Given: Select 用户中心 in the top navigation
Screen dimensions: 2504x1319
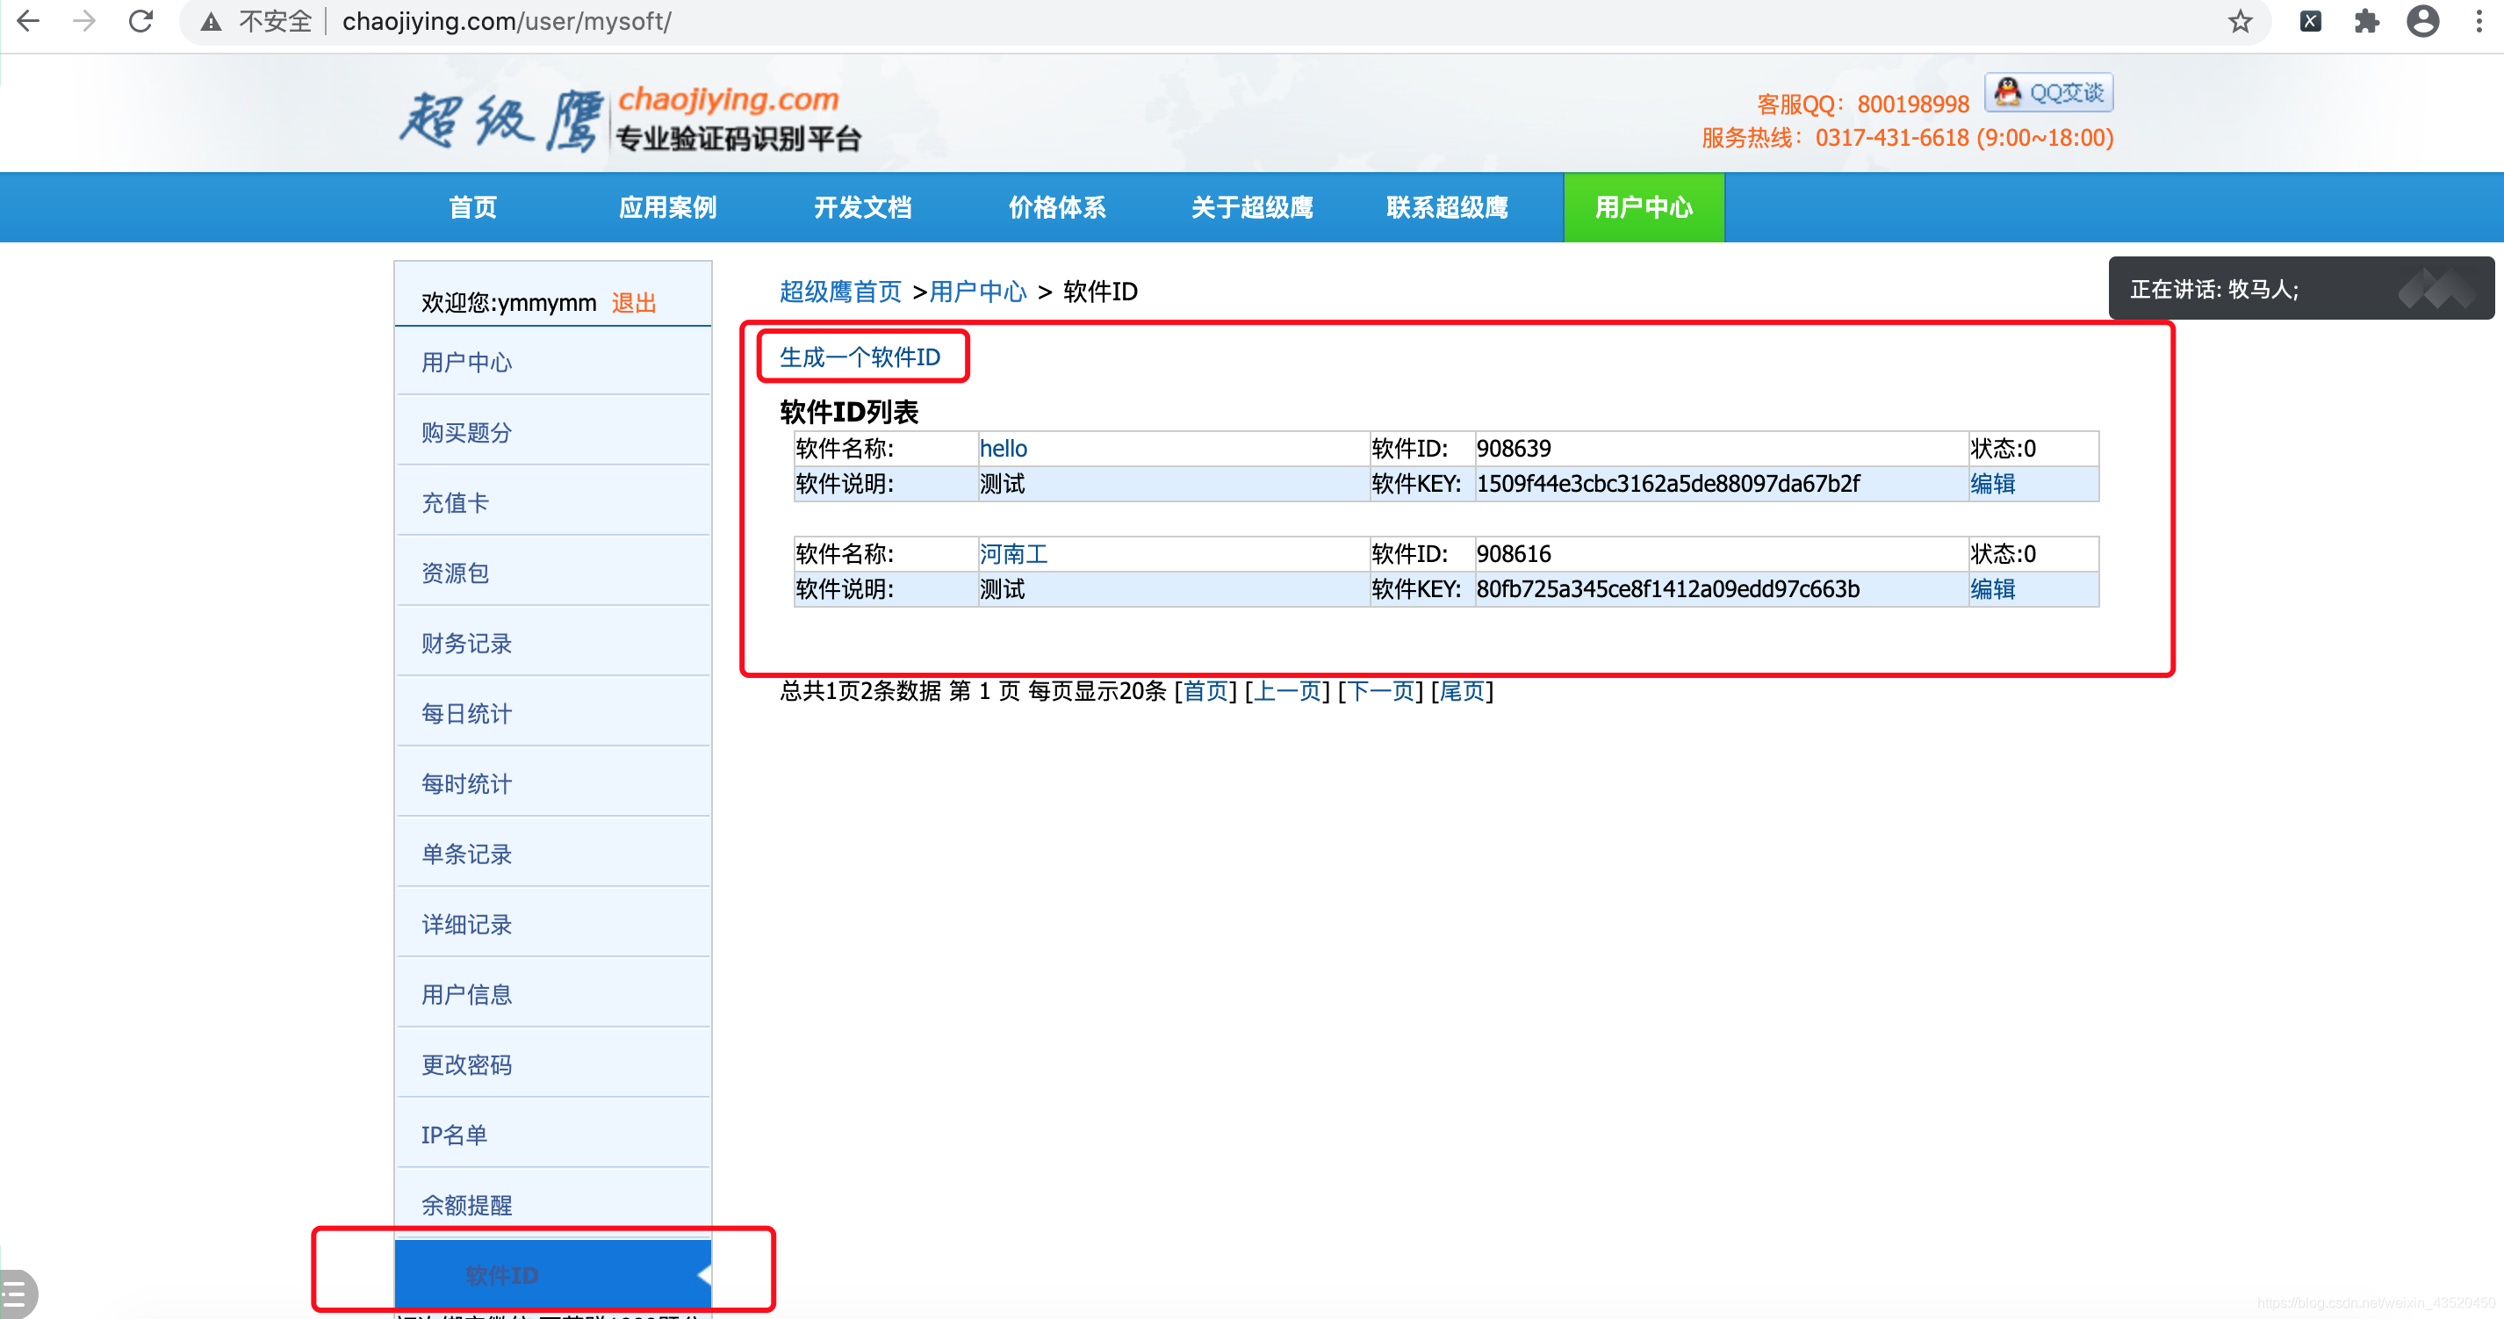Looking at the screenshot, I should tap(1643, 207).
